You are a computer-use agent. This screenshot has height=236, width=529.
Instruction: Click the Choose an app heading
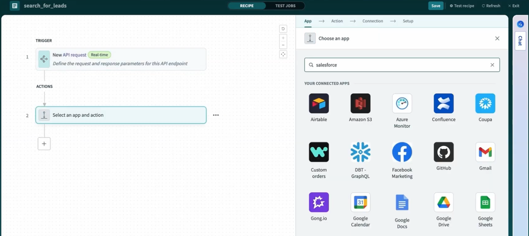tap(334, 38)
